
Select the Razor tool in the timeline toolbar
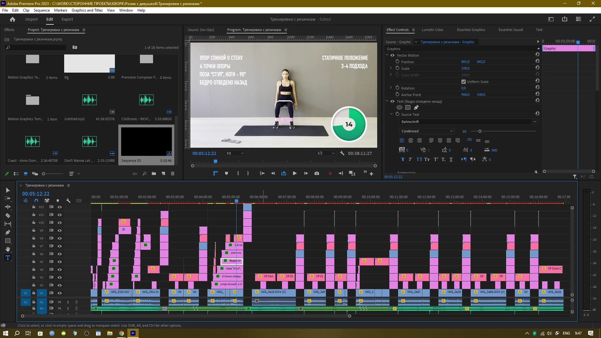[8, 215]
